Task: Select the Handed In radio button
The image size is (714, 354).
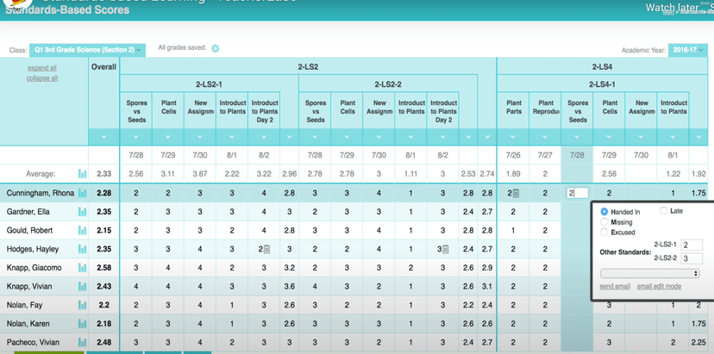Action: point(604,211)
